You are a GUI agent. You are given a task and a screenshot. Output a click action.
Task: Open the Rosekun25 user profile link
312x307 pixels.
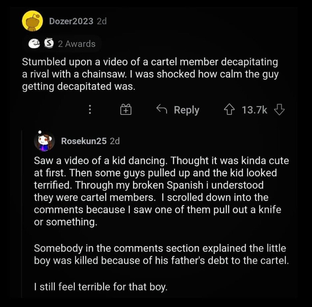(x=84, y=141)
